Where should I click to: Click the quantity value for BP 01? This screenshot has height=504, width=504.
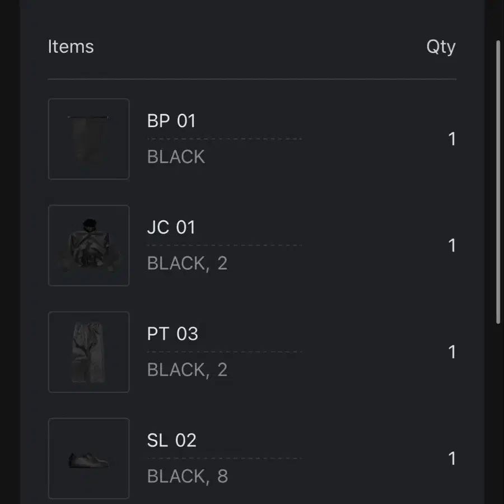point(452,139)
